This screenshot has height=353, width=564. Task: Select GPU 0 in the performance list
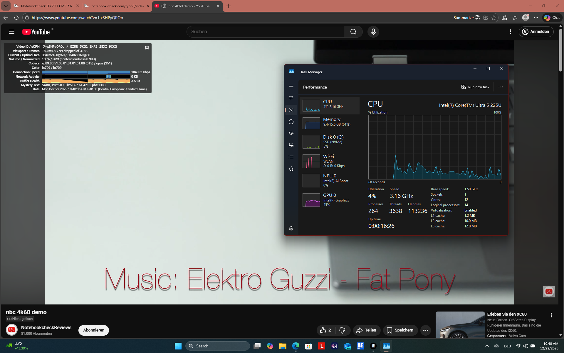click(329, 199)
